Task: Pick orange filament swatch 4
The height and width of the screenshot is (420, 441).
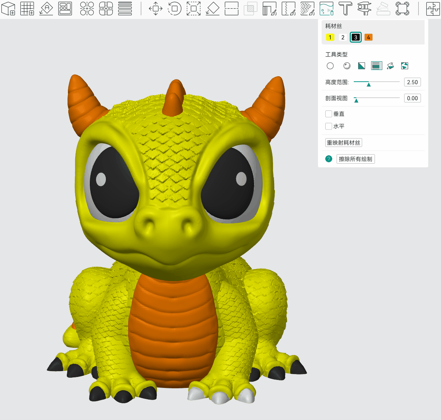Action: pos(368,37)
